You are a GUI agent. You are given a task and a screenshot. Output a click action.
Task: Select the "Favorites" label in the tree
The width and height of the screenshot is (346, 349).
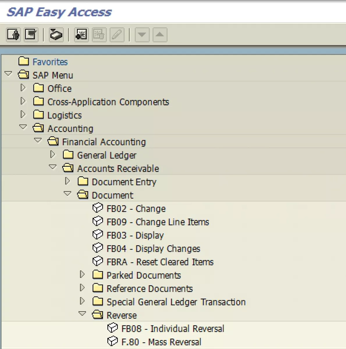tap(50, 62)
